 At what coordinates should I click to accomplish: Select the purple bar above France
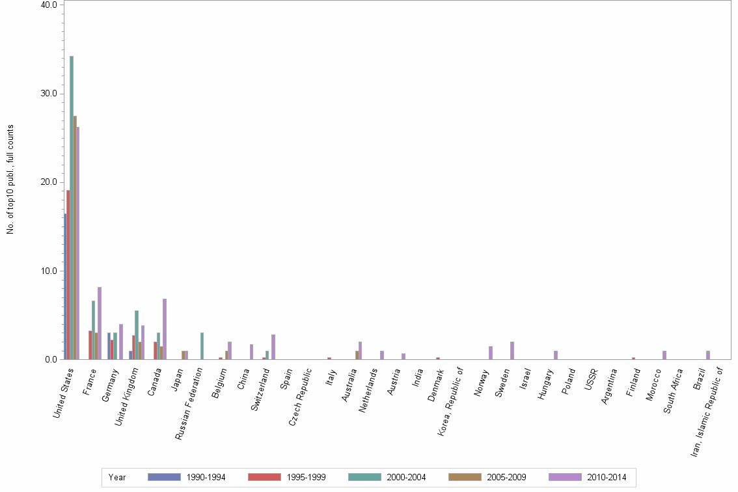point(98,325)
